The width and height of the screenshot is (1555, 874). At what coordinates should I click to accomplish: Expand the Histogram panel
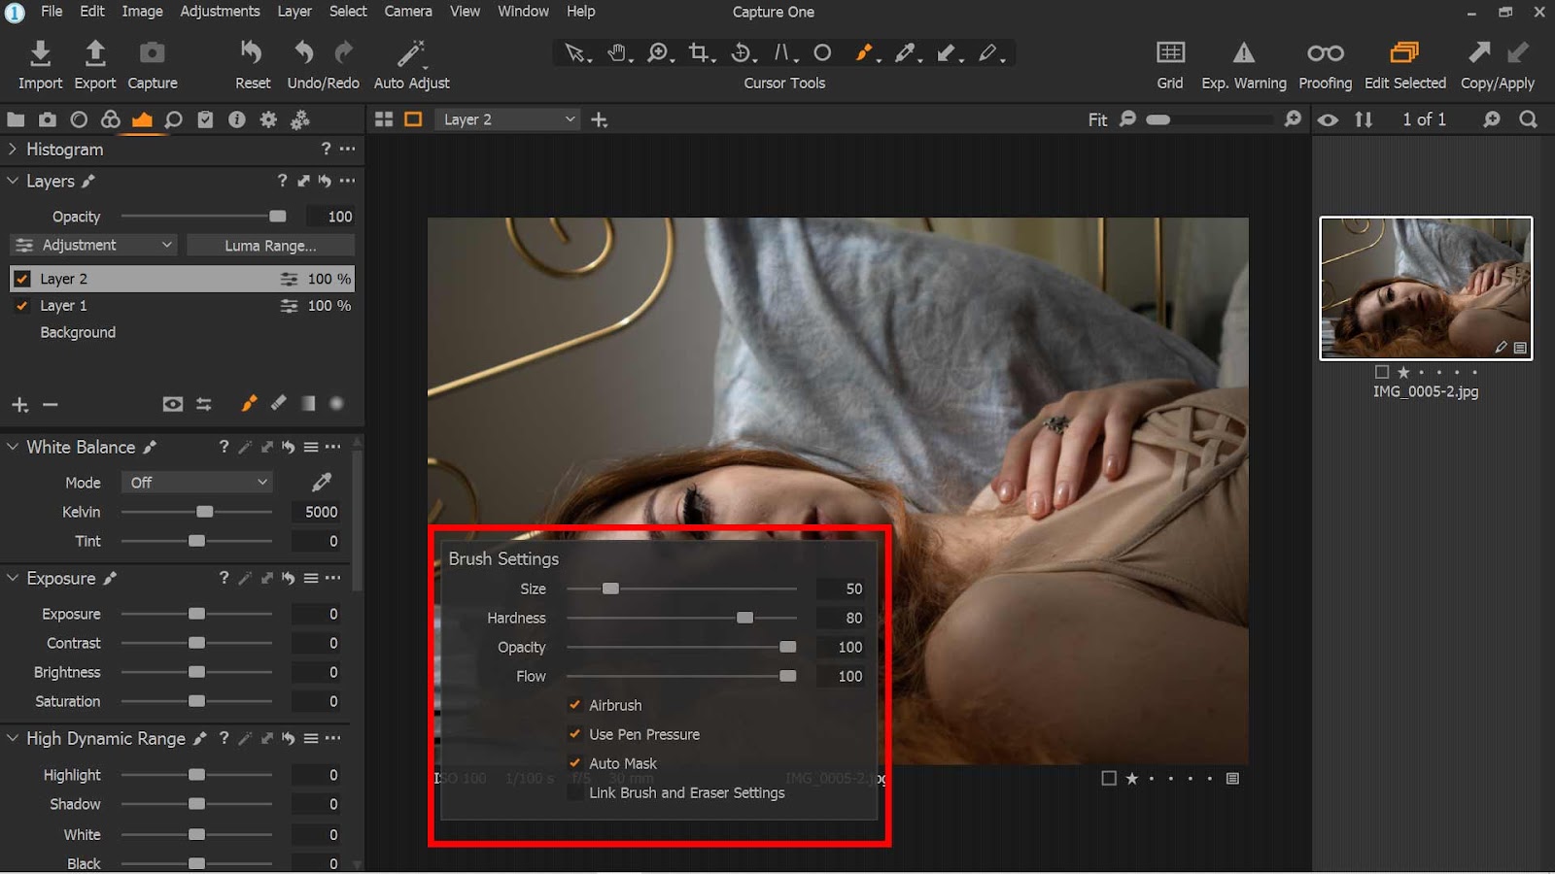pos(13,150)
